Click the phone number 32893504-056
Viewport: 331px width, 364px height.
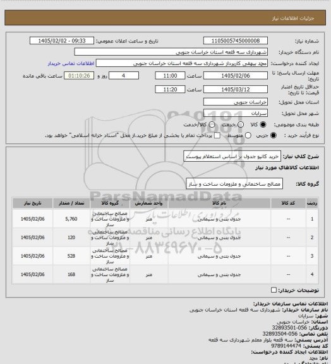click(x=280, y=334)
